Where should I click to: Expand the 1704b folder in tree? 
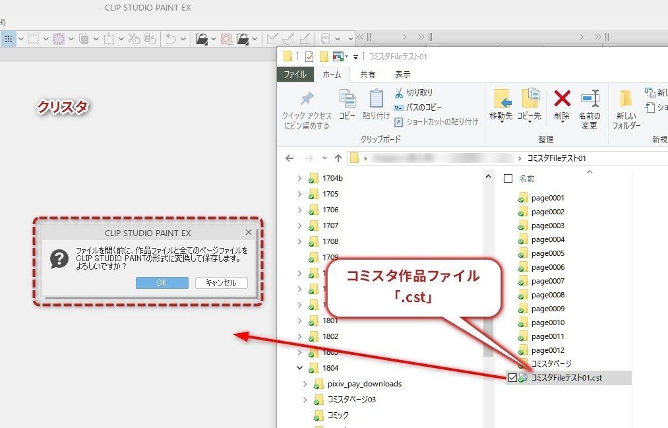click(299, 179)
